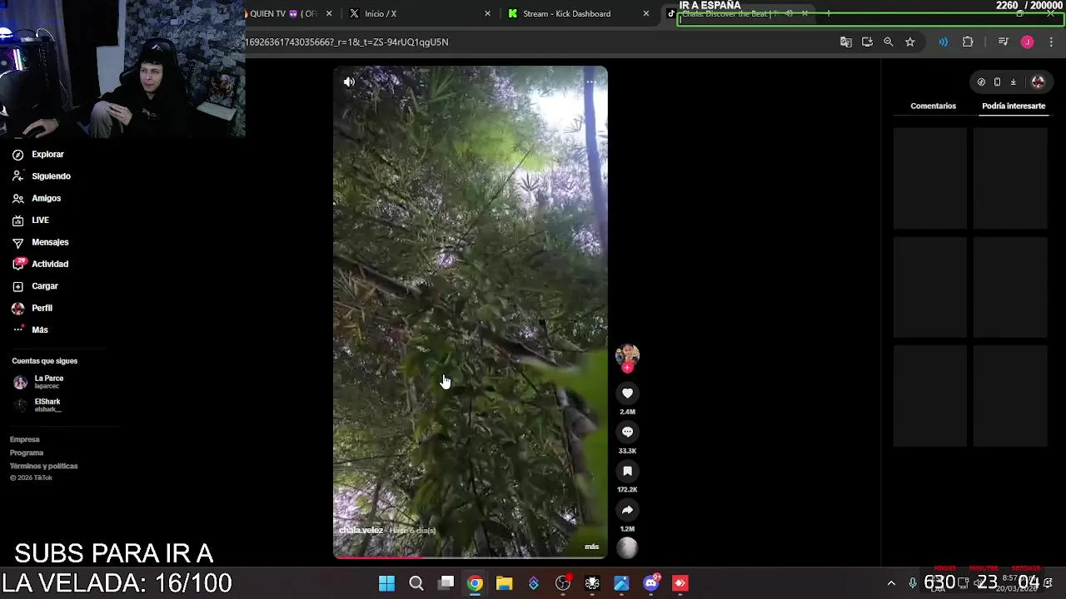
Task: Click the download app icon in top-right pill
Action: 1013,82
